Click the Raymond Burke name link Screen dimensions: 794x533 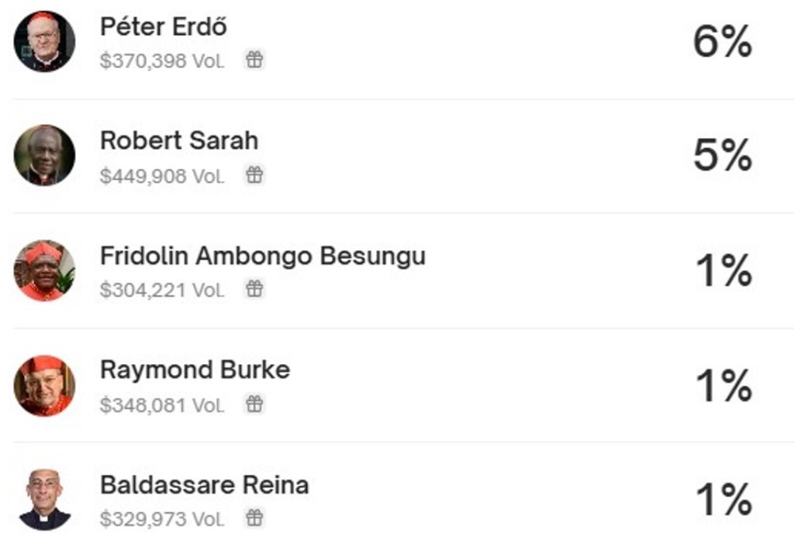click(195, 370)
